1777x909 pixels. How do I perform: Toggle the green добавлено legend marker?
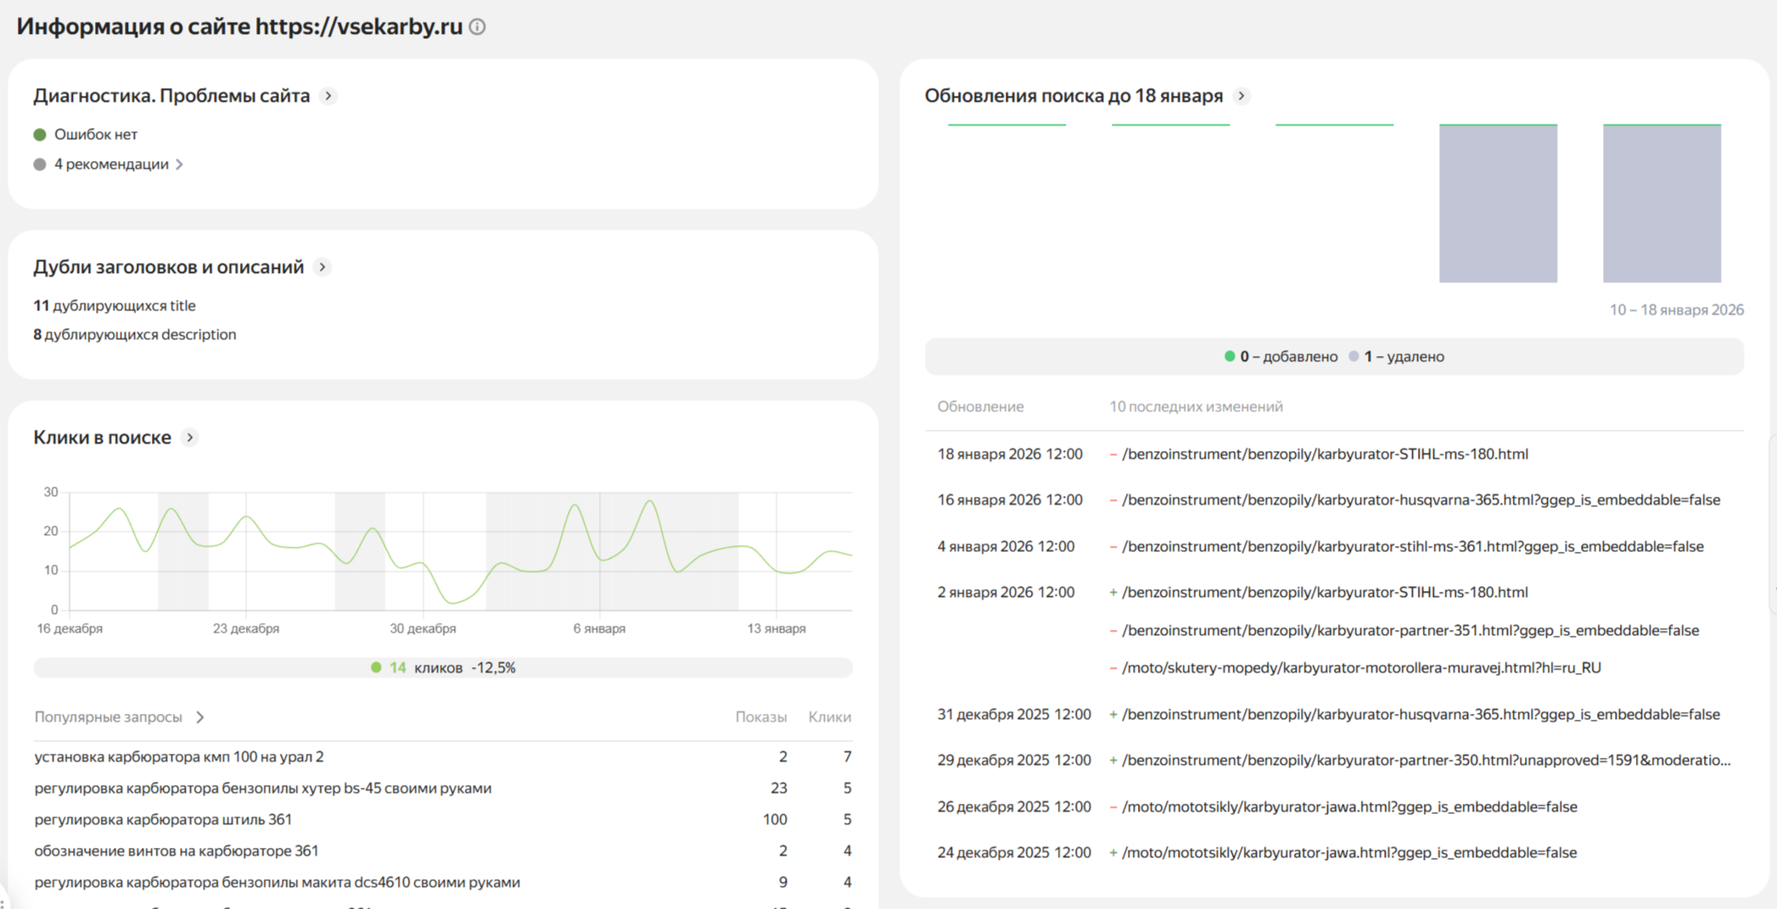1230,357
